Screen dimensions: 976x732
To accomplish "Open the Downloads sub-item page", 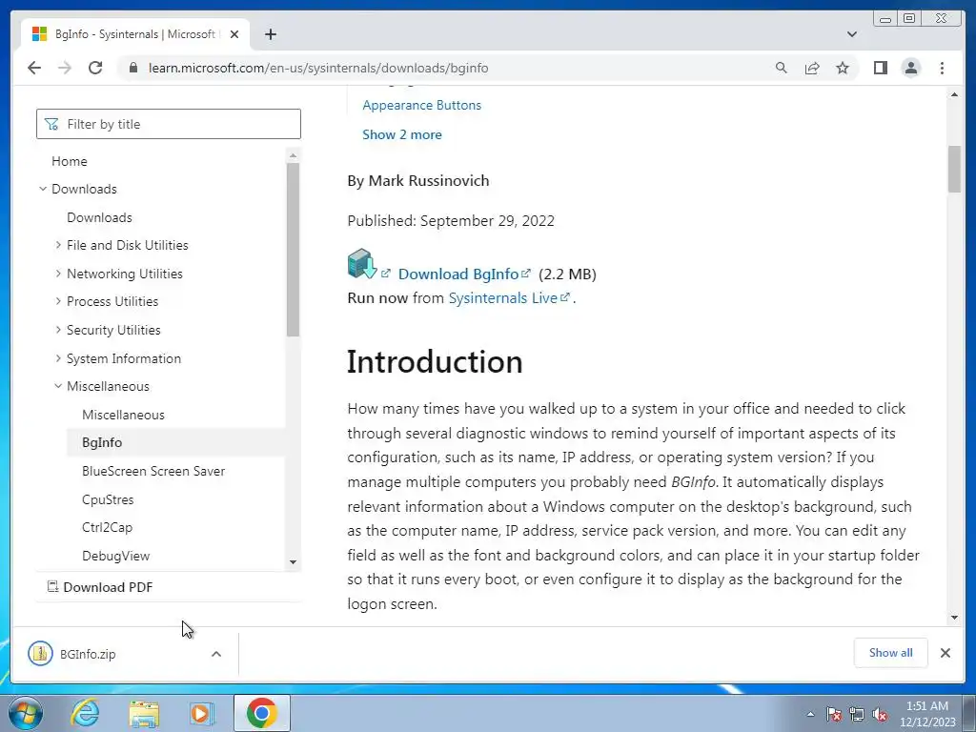I will [99, 217].
